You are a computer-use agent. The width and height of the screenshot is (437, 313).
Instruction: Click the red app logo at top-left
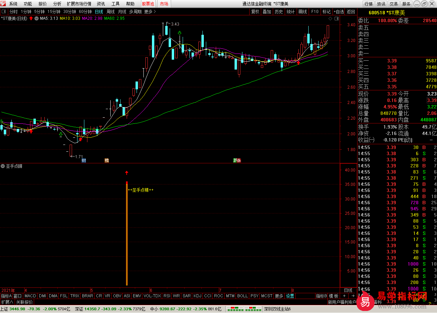[x=3, y=4]
